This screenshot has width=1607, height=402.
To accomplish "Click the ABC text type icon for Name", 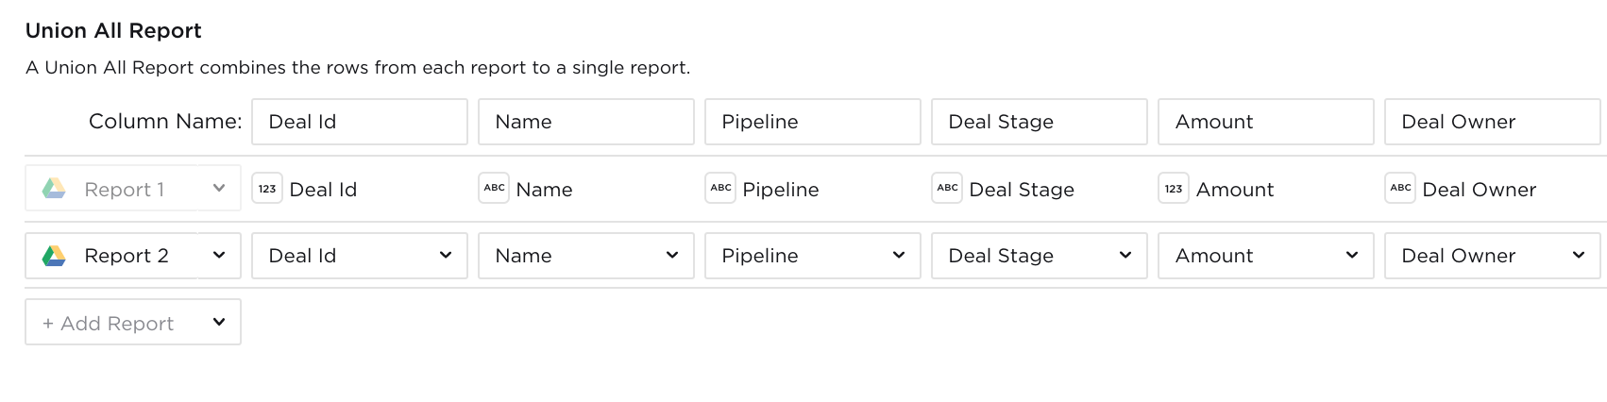I will (x=494, y=189).
